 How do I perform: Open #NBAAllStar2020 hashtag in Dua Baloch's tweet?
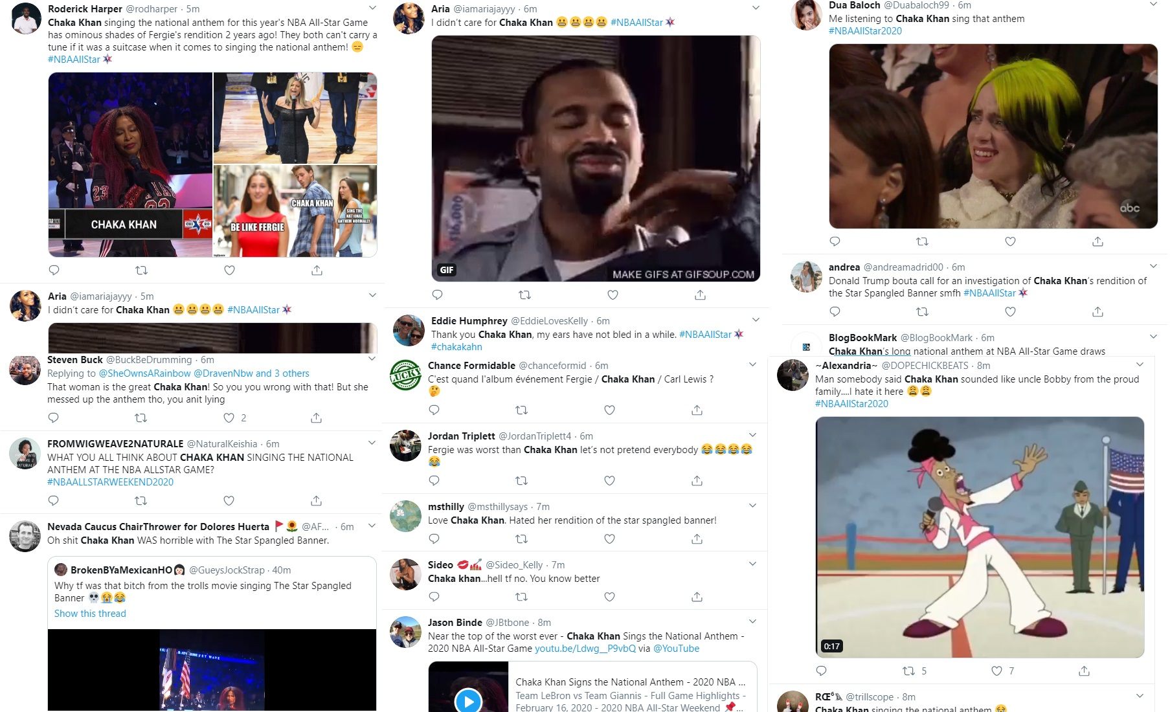(865, 30)
